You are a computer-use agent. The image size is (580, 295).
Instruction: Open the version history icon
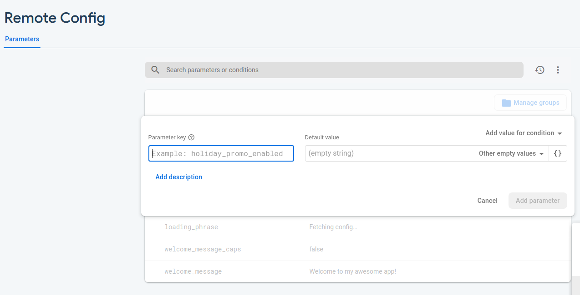pyautogui.click(x=539, y=70)
